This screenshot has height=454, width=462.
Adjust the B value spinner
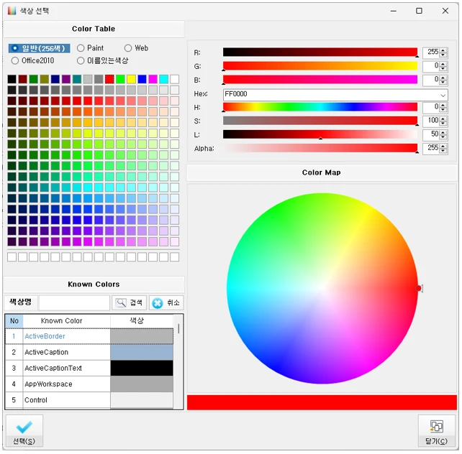(443, 80)
